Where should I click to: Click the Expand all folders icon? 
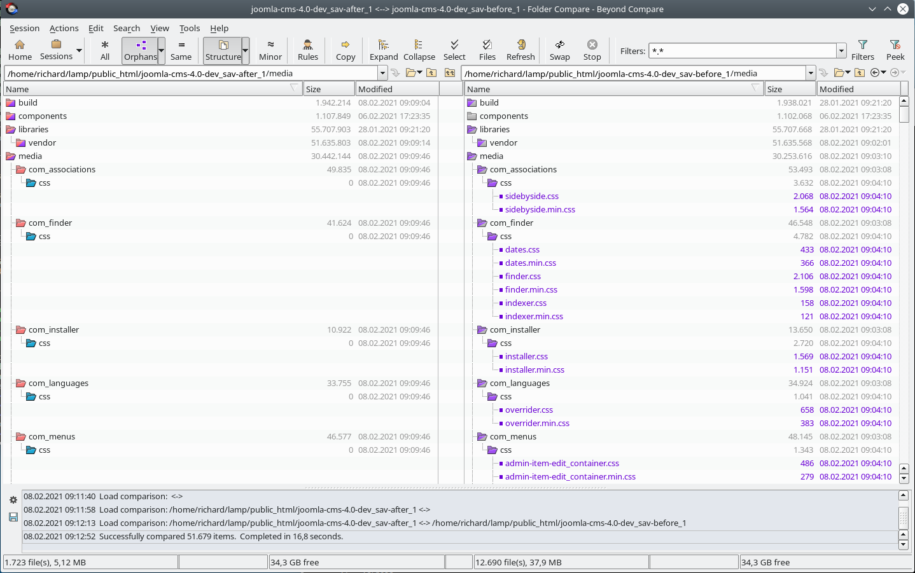tap(384, 50)
